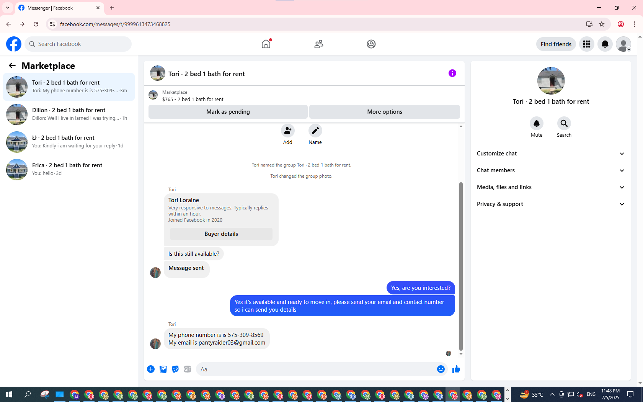Open Windows taskbar search

point(28,394)
